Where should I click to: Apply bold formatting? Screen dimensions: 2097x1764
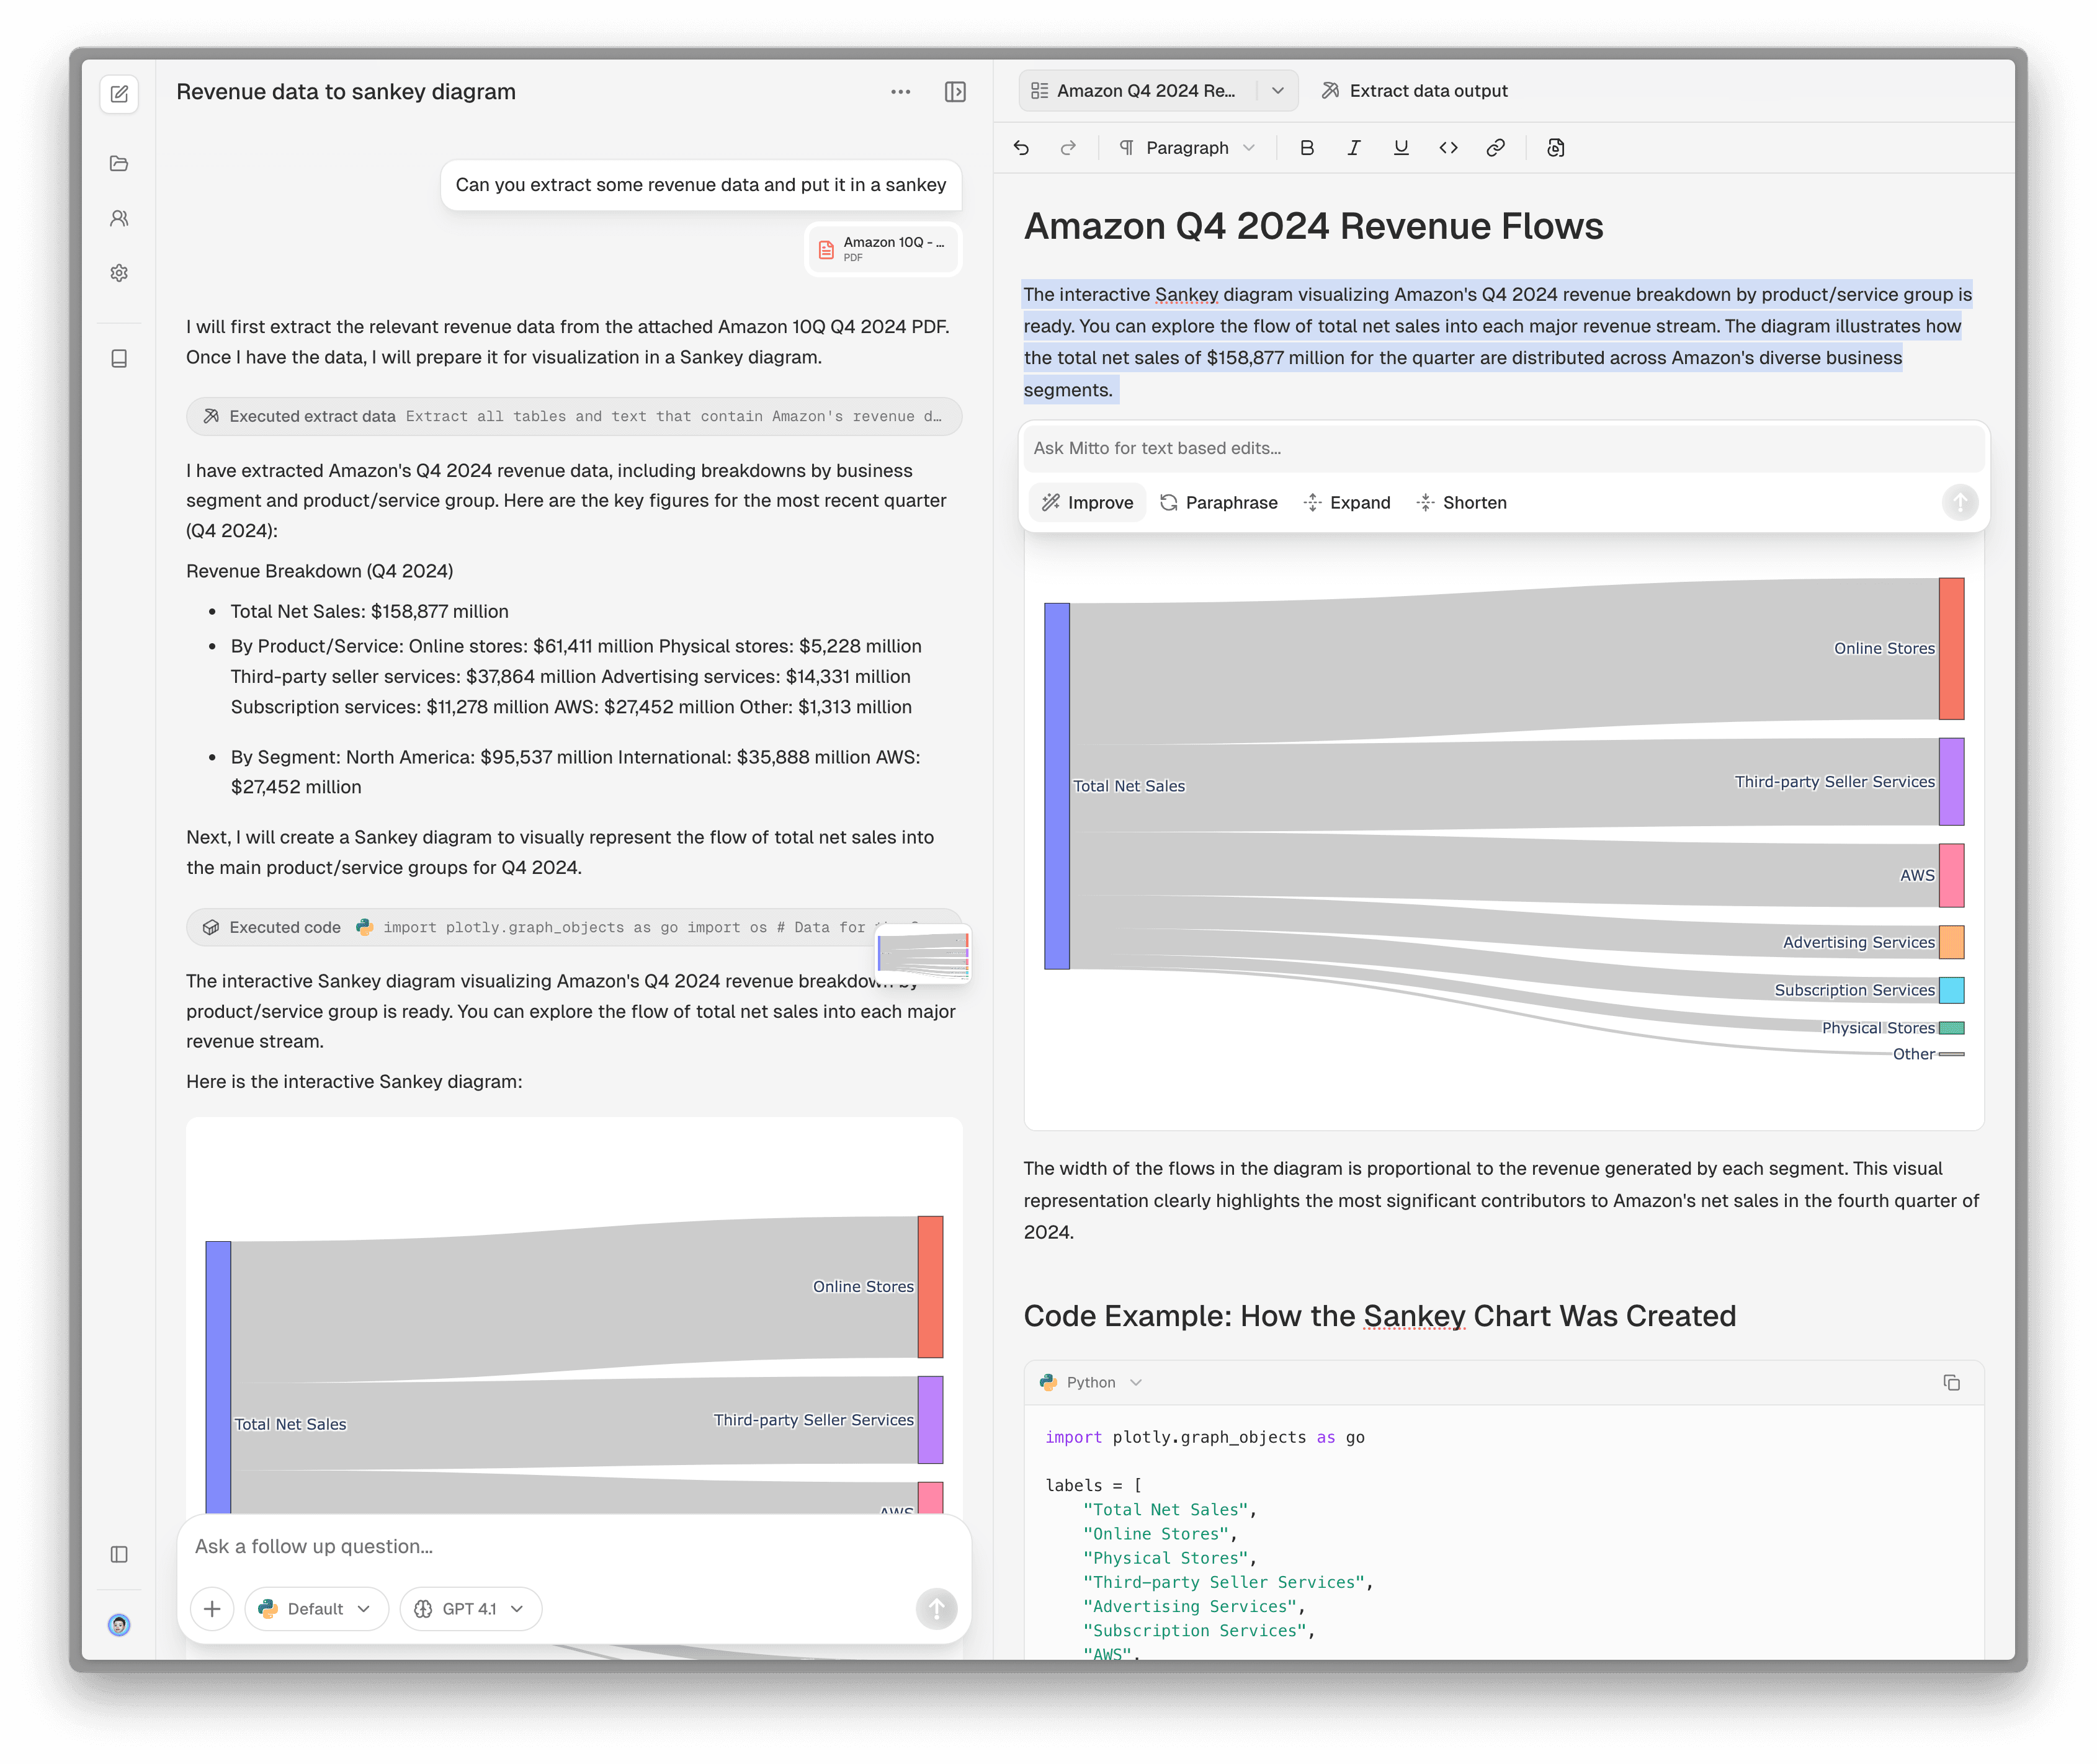pyautogui.click(x=1306, y=148)
